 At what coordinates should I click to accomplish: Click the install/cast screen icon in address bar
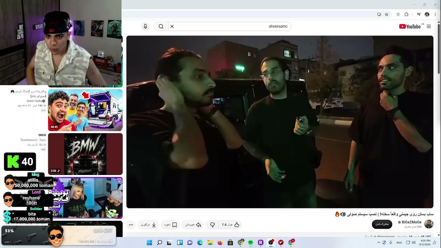pos(379,14)
